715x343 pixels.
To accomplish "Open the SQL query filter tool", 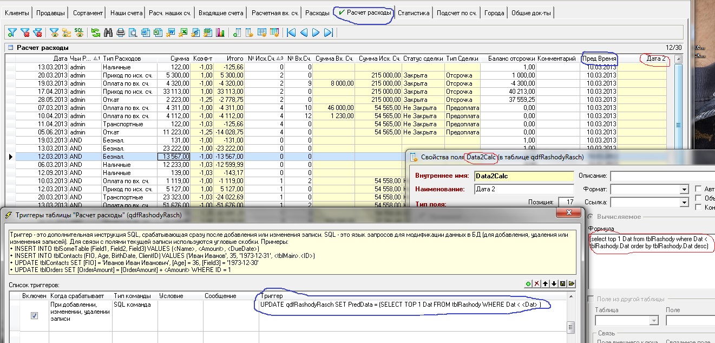I will pyautogui.click(x=79, y=33).
